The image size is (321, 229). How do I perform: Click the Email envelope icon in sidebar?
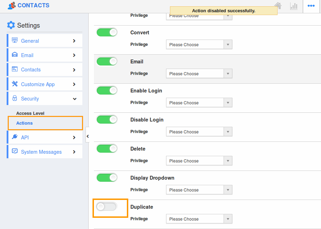point(15,55)
